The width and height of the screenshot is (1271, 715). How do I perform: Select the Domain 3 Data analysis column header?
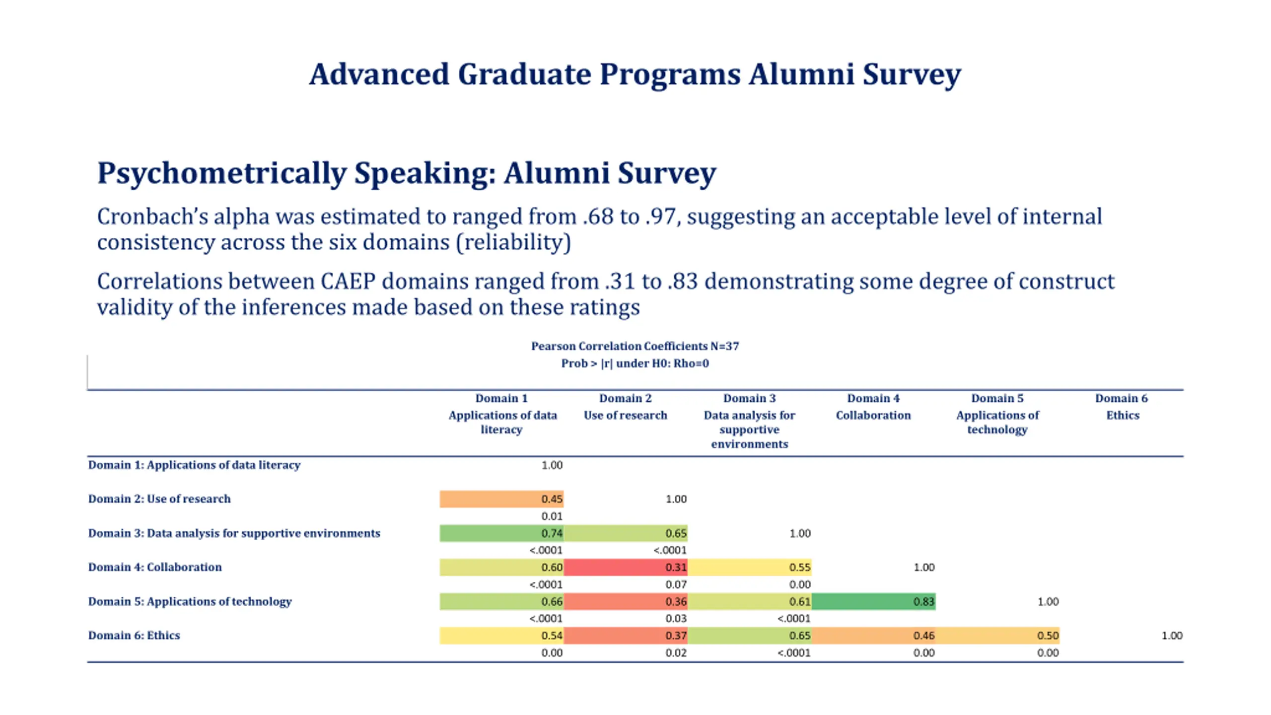[x=749, y=421]
